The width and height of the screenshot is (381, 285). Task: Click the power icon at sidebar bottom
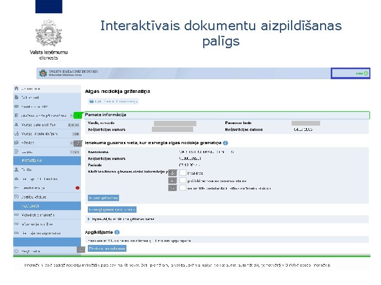(x=16, y=251)
